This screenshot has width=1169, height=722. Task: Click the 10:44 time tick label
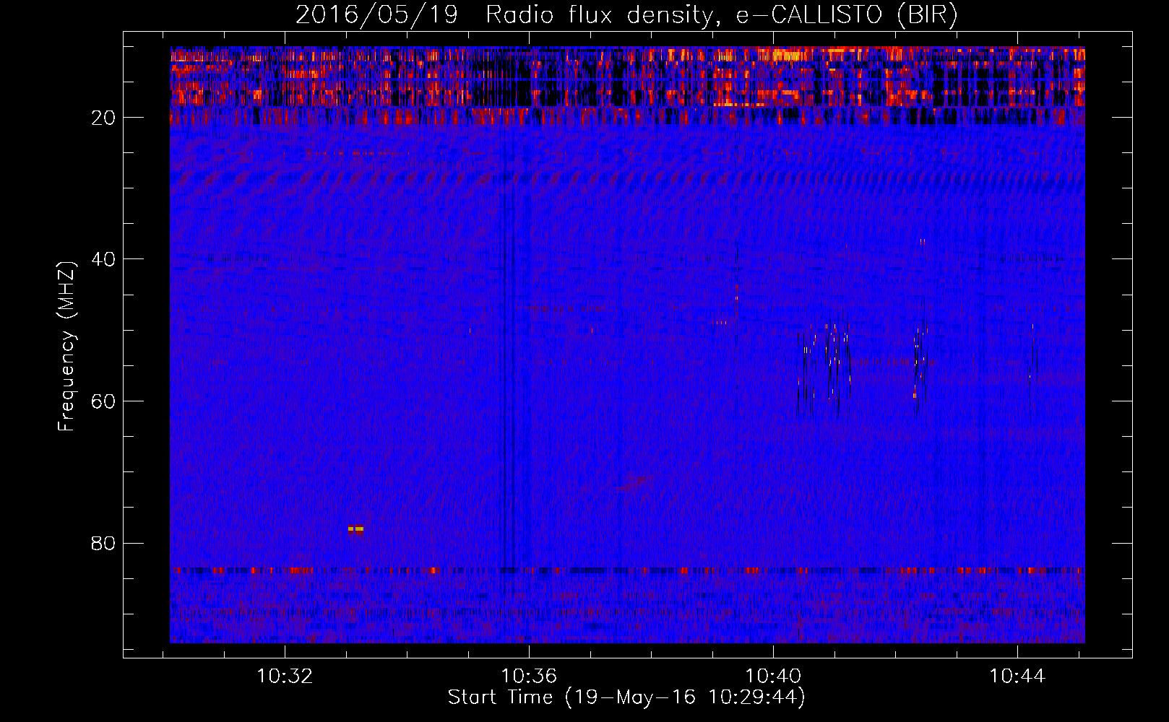tap(1018, 677)
